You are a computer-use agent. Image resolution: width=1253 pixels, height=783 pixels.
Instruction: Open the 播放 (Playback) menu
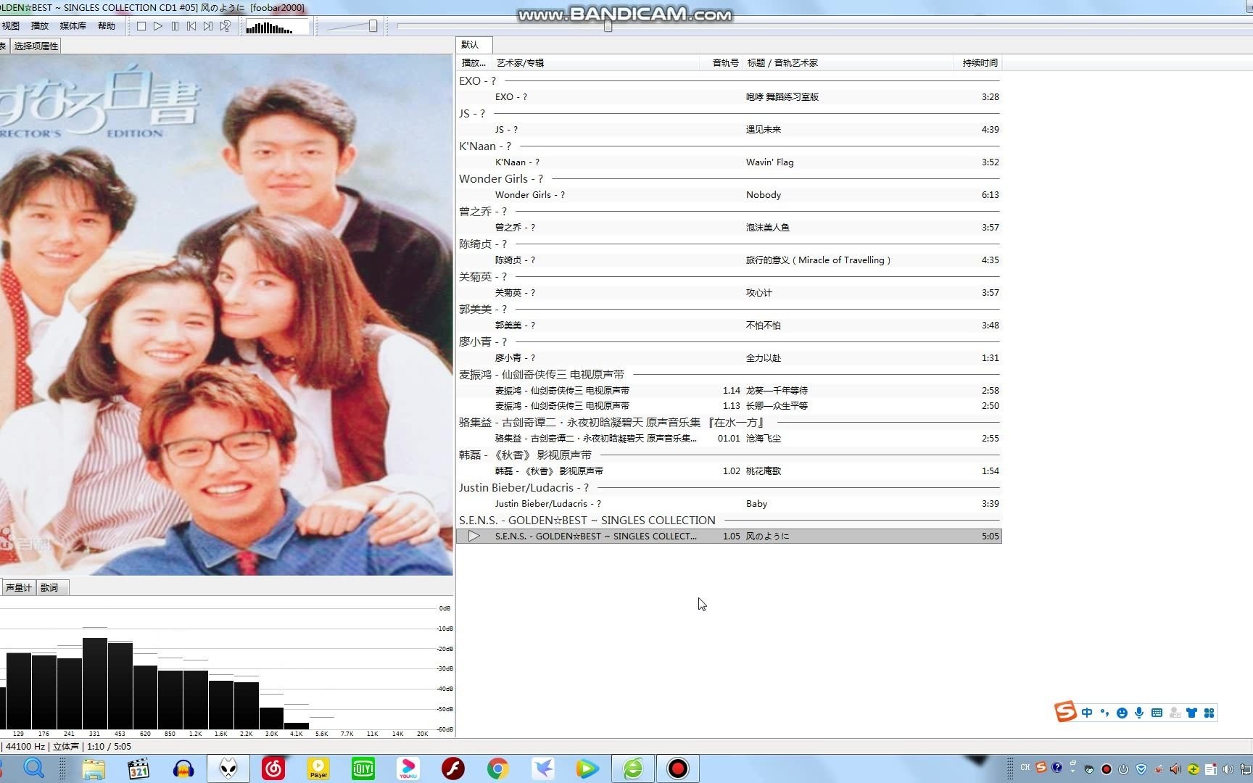point(40,26)
